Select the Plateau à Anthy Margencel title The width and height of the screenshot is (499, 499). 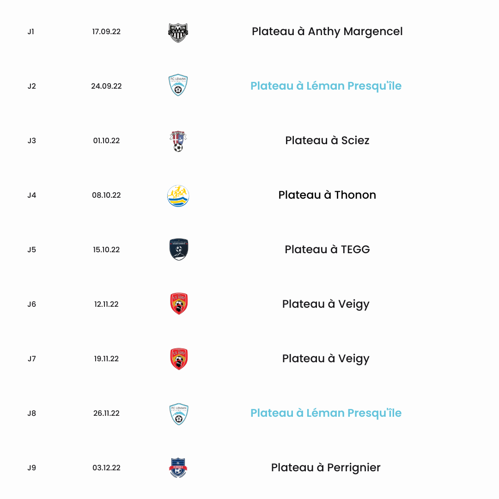[x=327, y=31]
